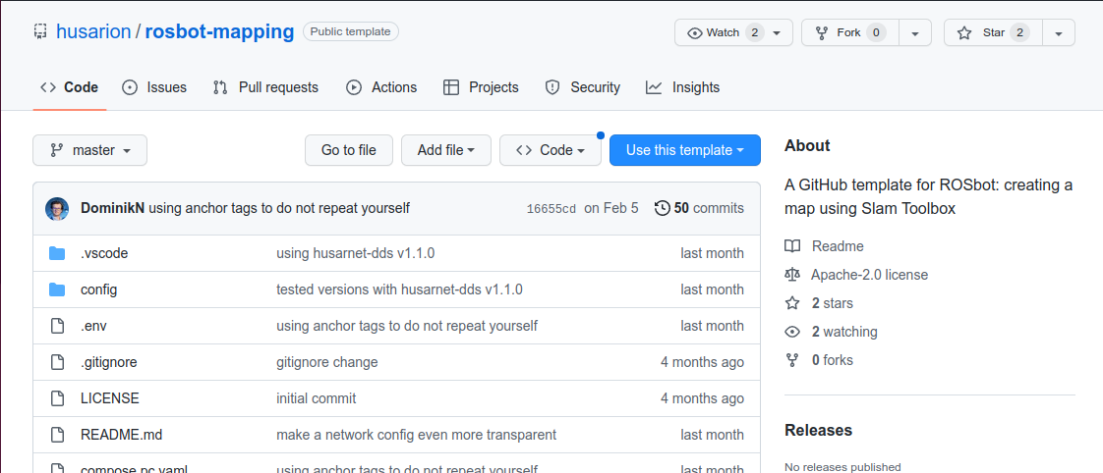Viewport: 1103px width, 473px height.
Task: Open the Apache-2.0 license link
Action: 869,275
